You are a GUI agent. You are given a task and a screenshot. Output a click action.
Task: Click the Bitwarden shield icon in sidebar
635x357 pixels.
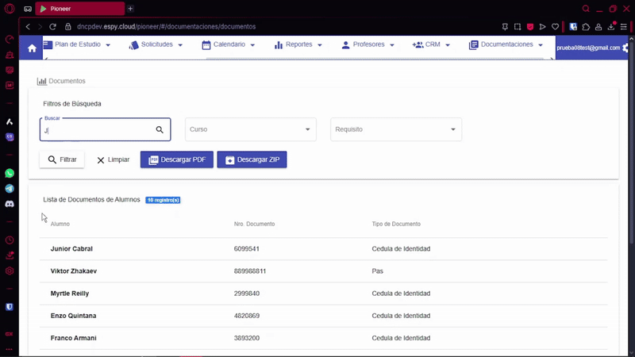[x=10, y=306]
